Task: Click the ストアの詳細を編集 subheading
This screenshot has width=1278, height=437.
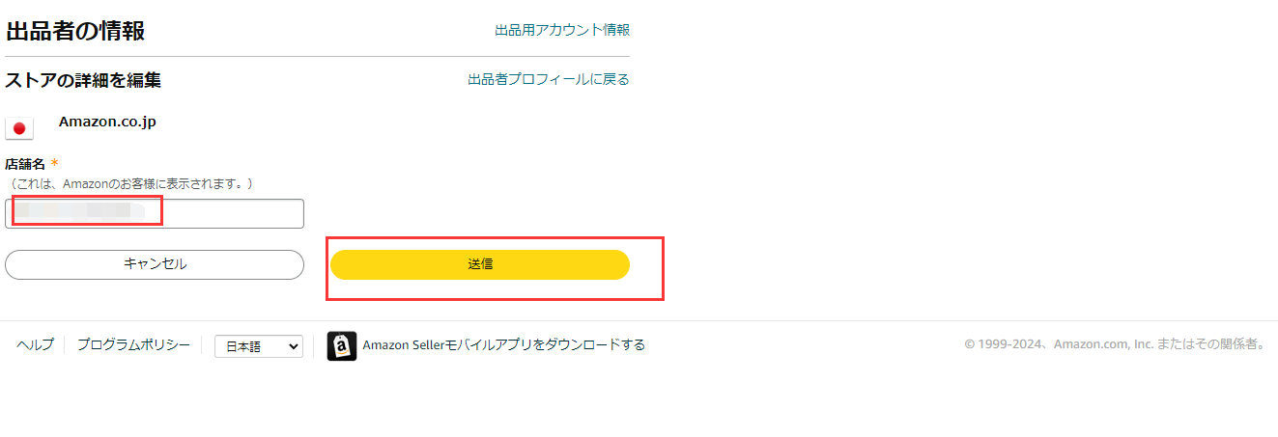Action: click(x=83, y=80)
